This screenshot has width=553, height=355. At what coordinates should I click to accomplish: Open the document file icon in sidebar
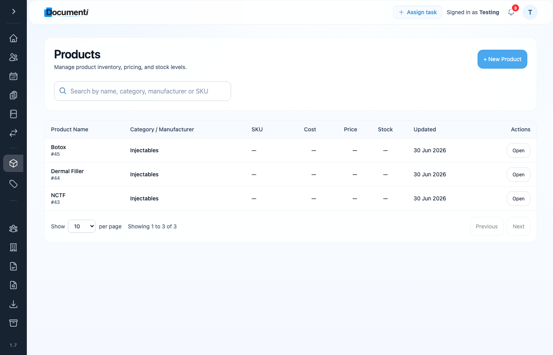(x=13, y=266)
